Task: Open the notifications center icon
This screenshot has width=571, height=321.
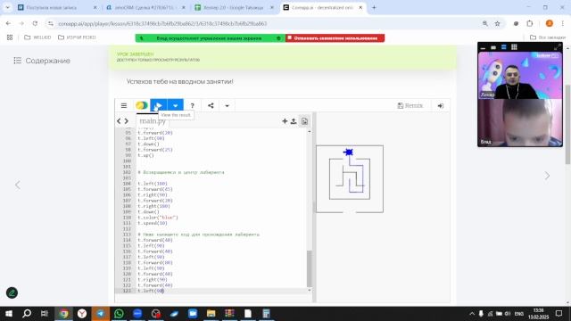Action: tap(559, 313)
